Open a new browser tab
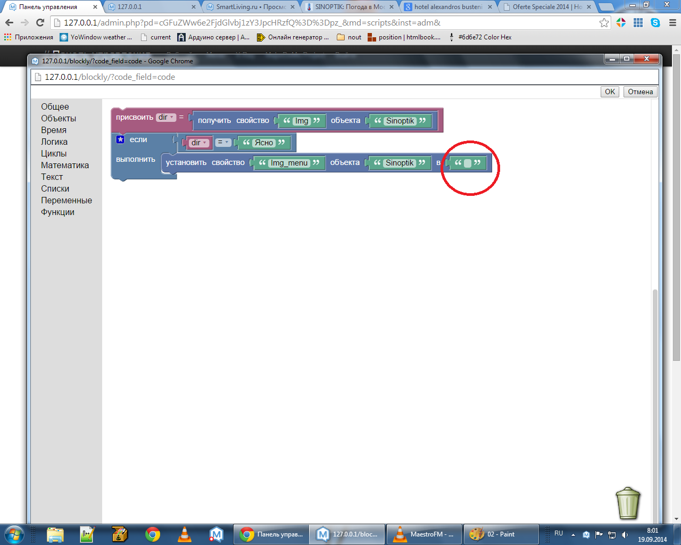 pos(606,7)
